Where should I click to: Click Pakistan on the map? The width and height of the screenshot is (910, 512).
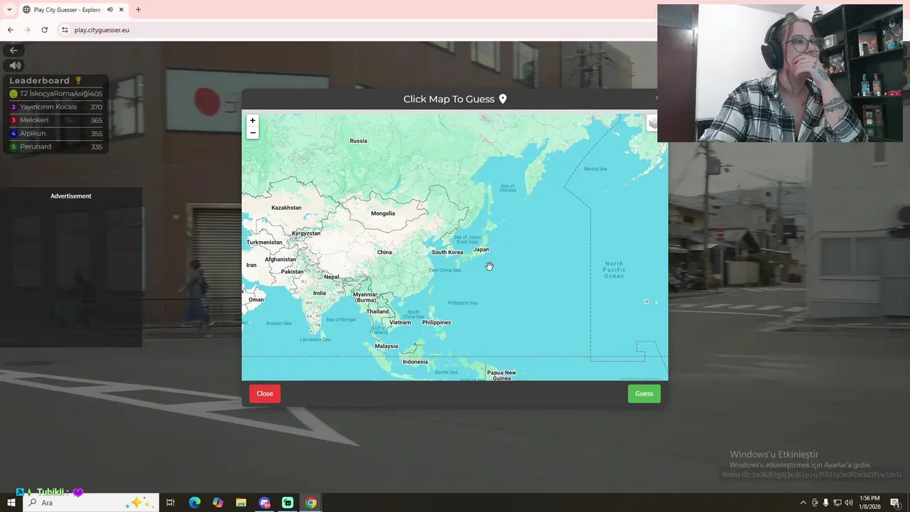point(292,272)
